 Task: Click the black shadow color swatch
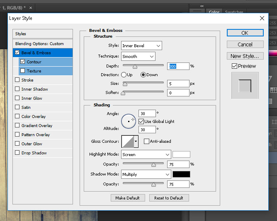click(x=181, y=174)
